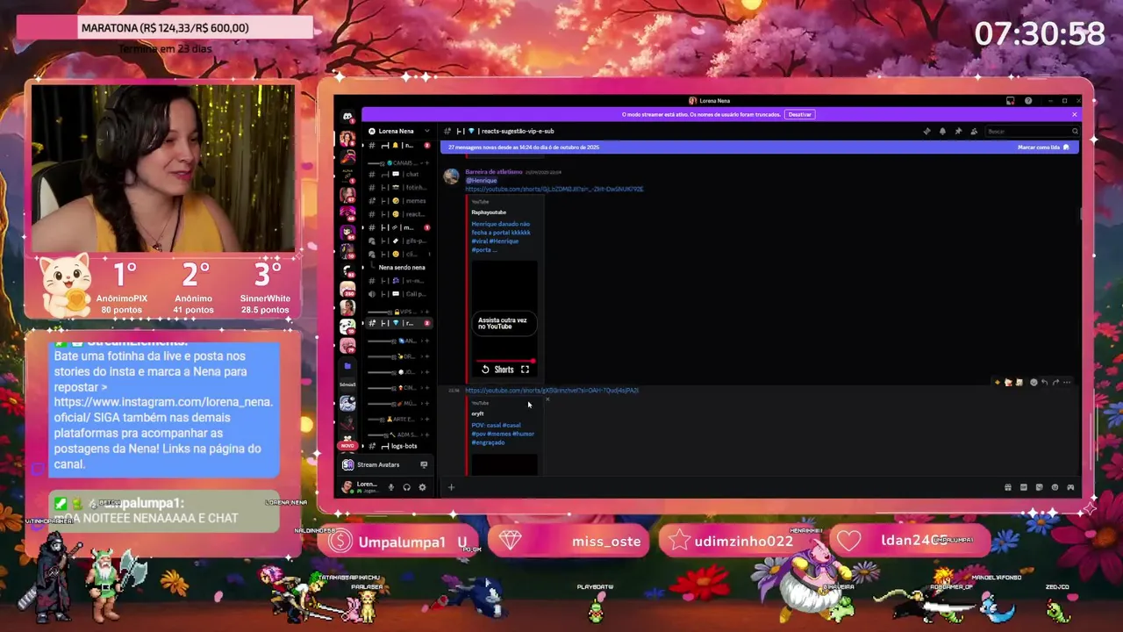
Task: Click the plus attachment button in message box
Action: click(x=451, y=487)
